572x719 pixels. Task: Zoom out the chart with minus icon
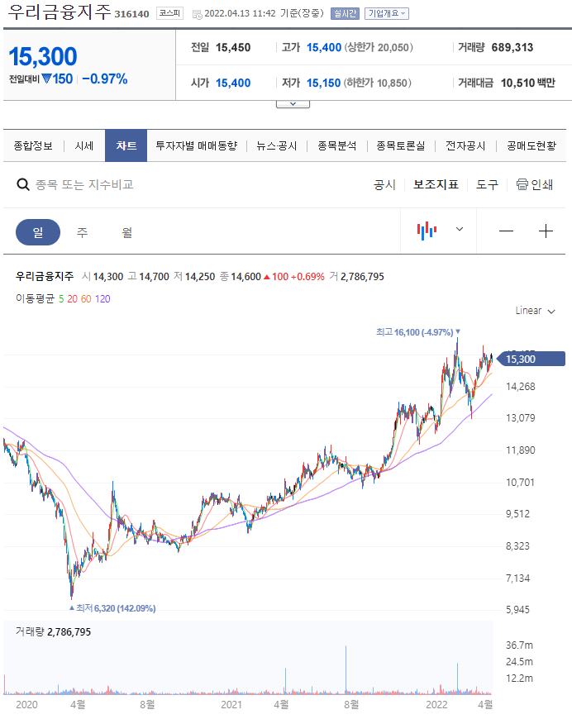click(506, 231)
